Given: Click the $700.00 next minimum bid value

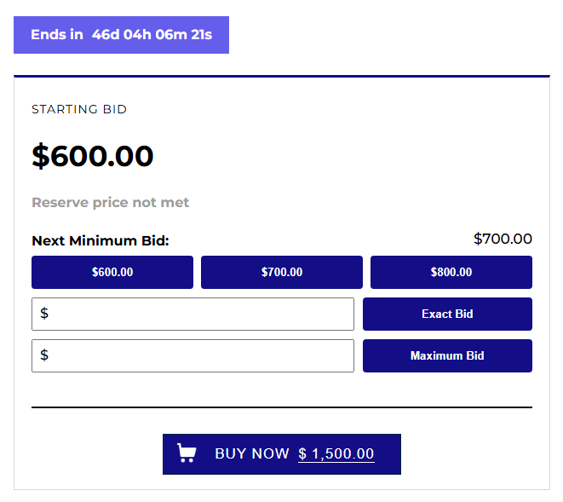Looking at the screenshot, I should pos(503,239).
